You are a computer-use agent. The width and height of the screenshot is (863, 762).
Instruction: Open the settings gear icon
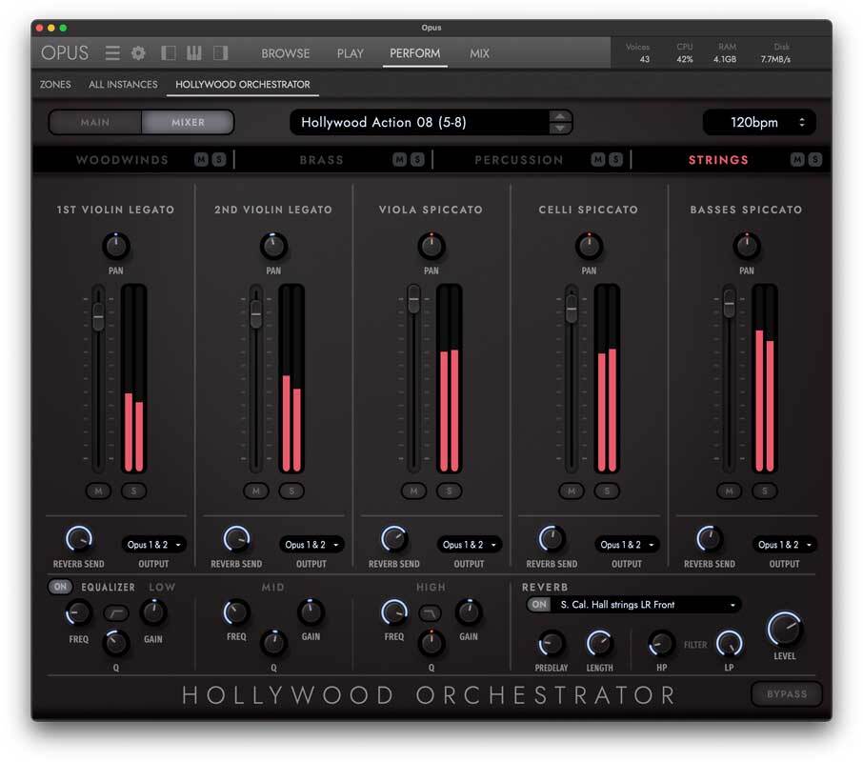138,53
